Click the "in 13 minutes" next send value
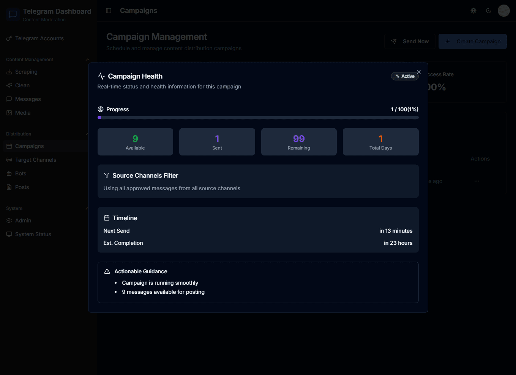 [x=396, y=231]
